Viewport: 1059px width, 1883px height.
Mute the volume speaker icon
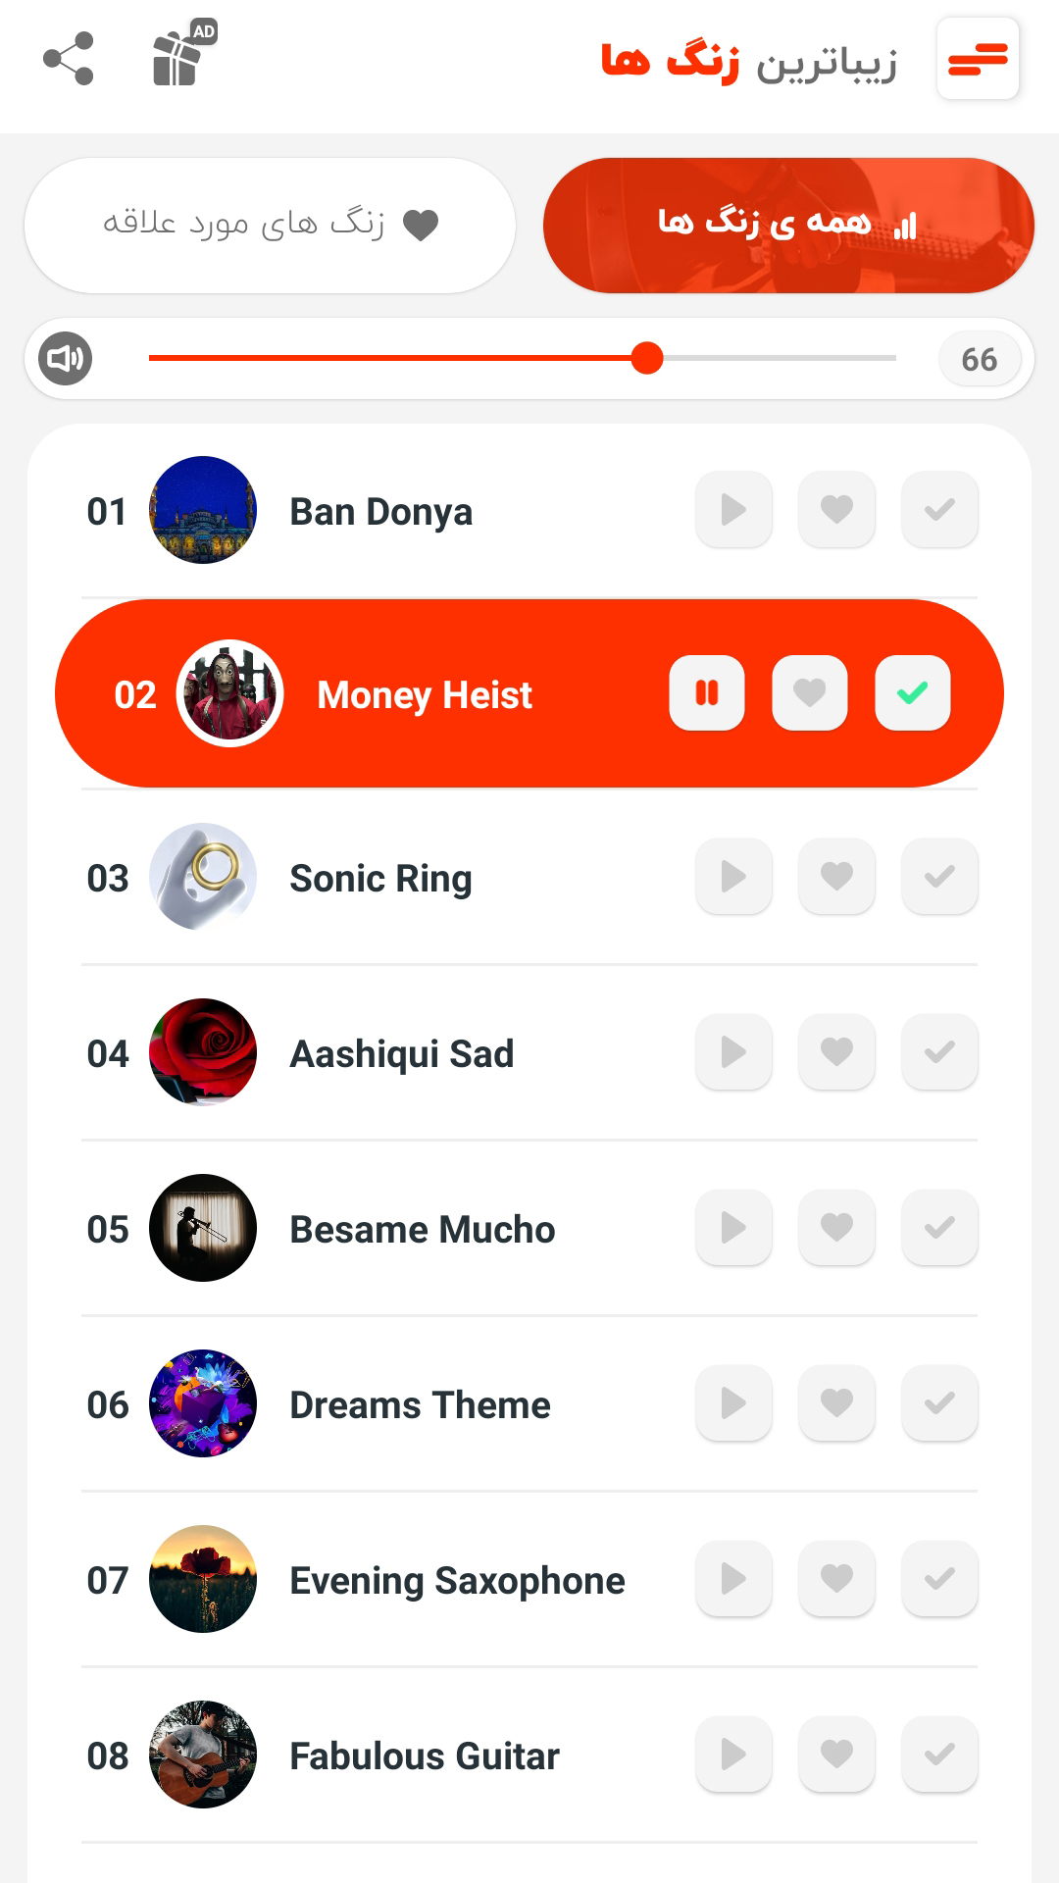(66, 359)
